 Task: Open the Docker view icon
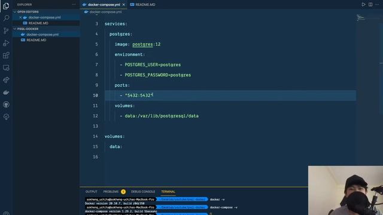6,93
